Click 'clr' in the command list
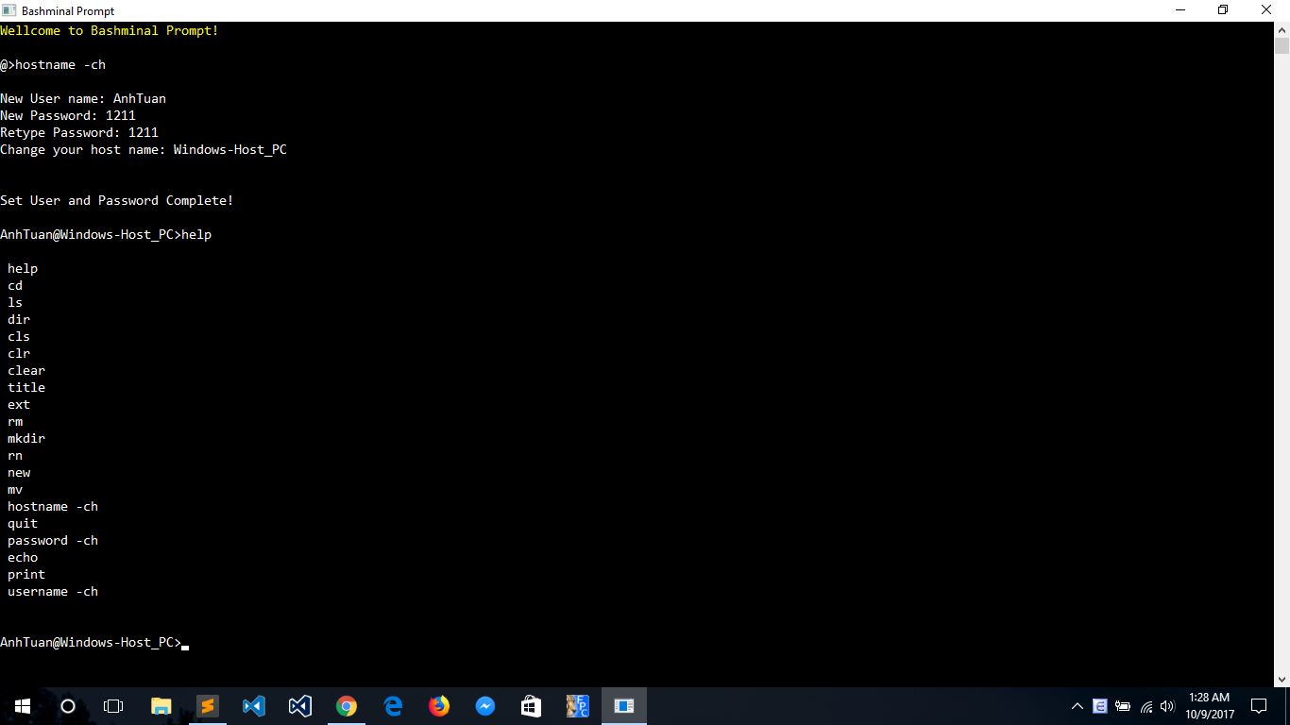This screenshot has height=725, width=1290. pyautogui.click(x=19, y=353)
